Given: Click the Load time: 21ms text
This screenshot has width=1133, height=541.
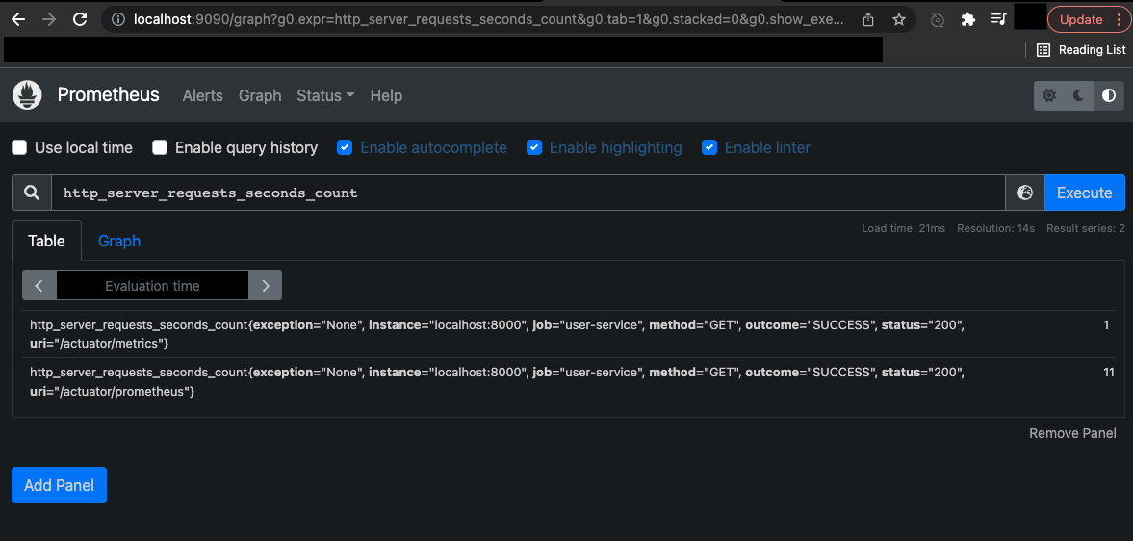Looking at the screenshot, I should (903, 228).
